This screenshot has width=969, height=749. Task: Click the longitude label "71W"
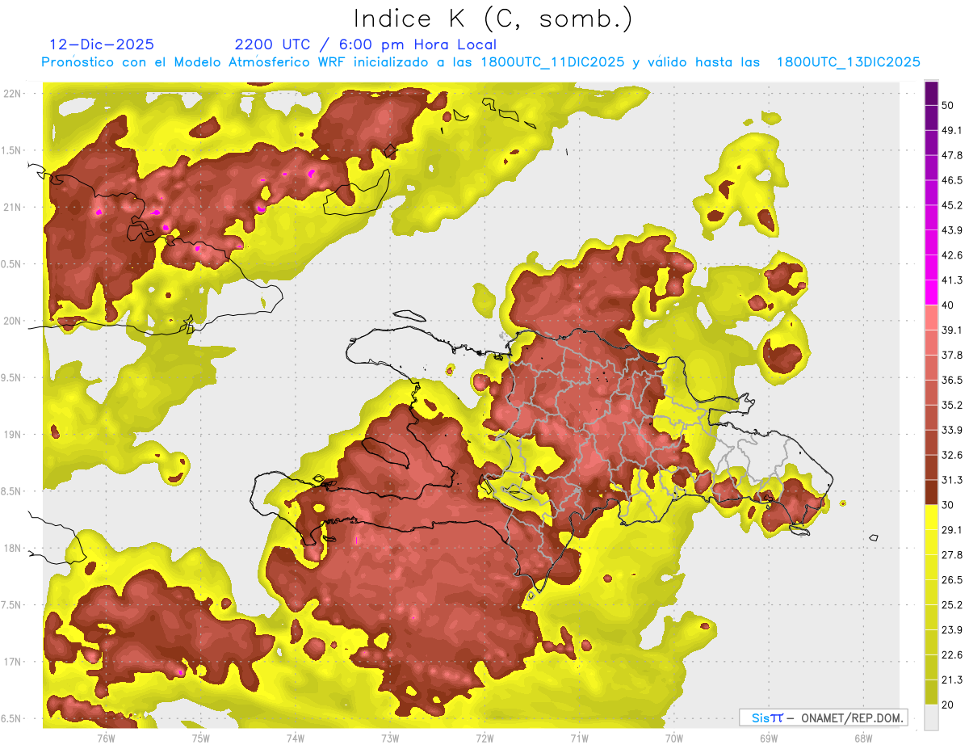(579, 738)
